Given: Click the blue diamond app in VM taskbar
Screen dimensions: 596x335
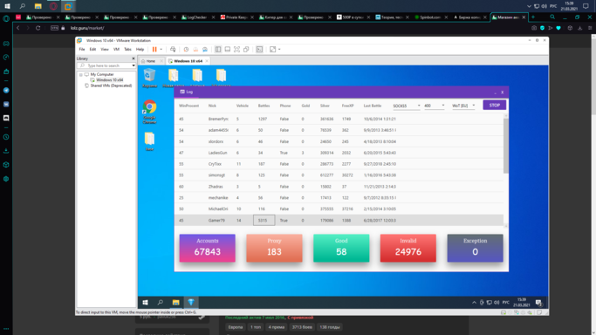Looking at the screenshot, I should 191,303.
